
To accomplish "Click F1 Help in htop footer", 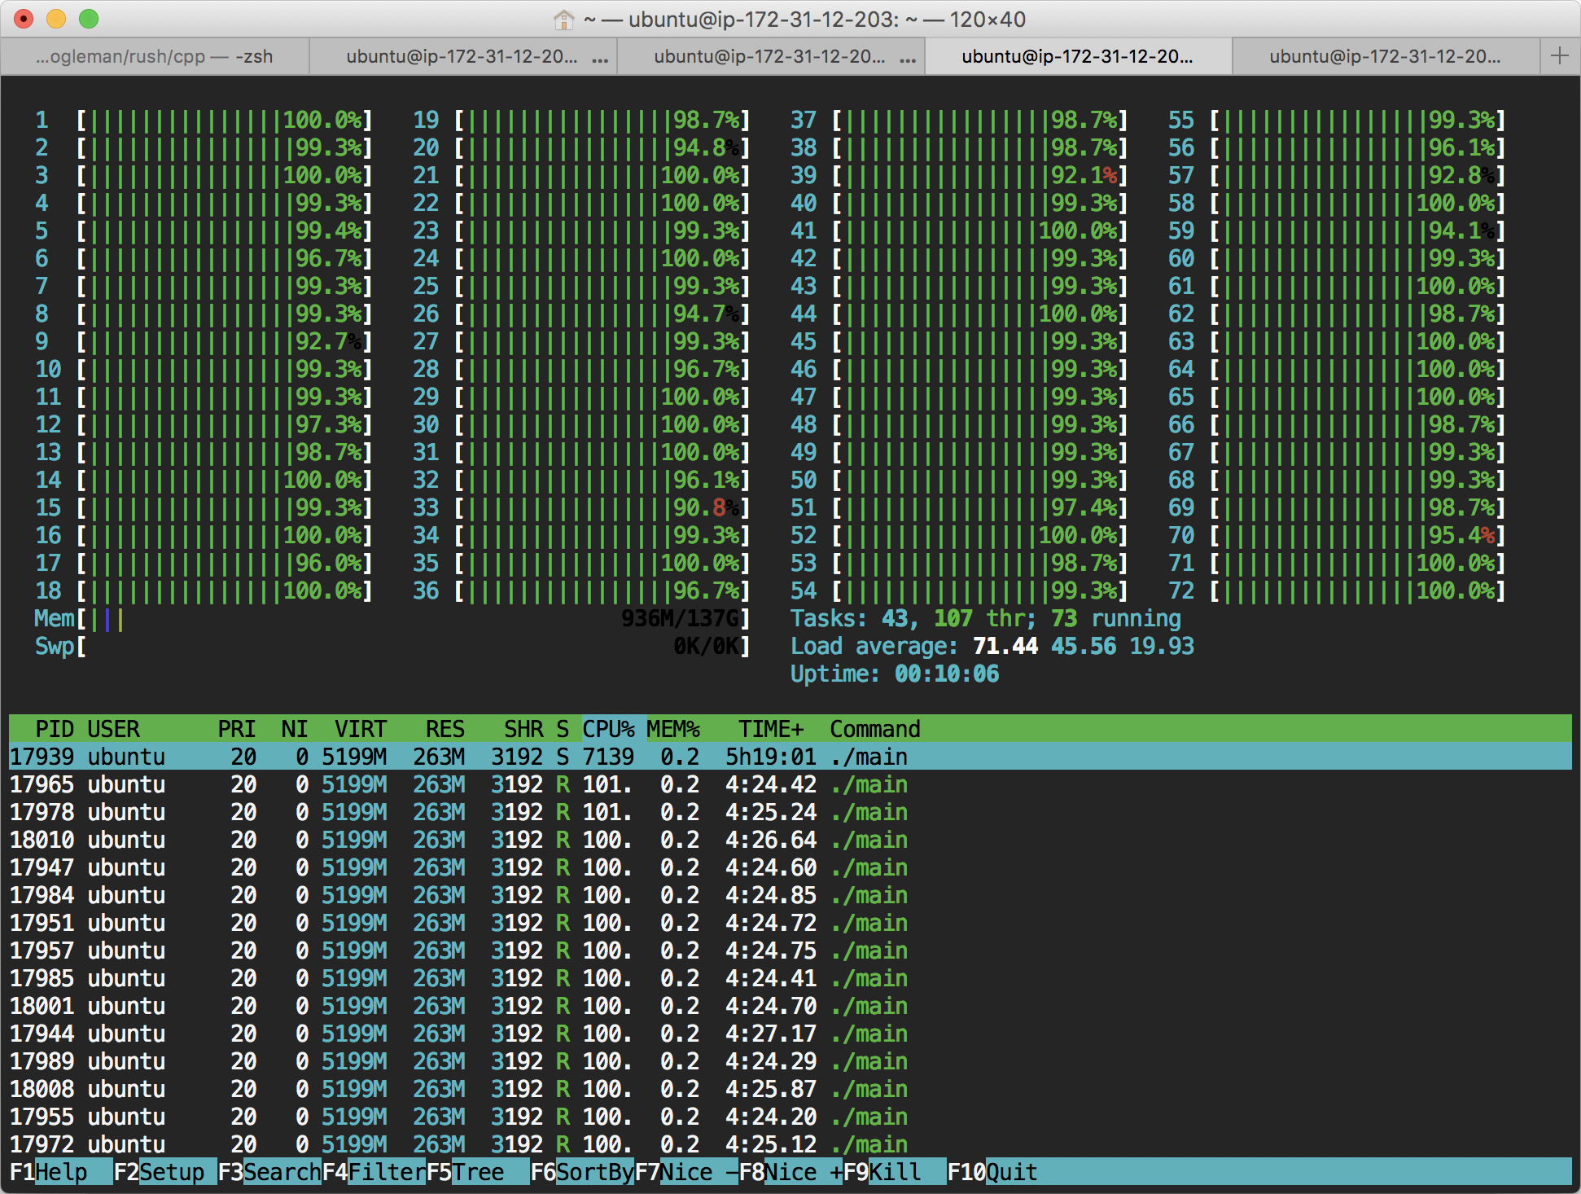I will point(60,1172).
